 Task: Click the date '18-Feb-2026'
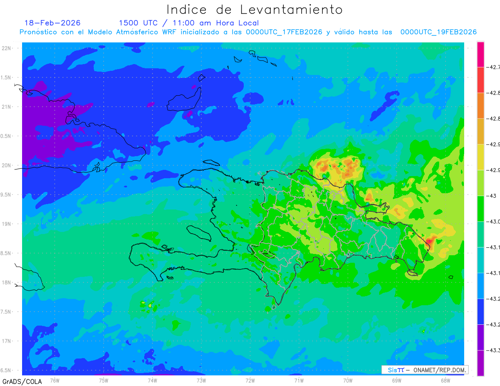click(x=52, y=23)
